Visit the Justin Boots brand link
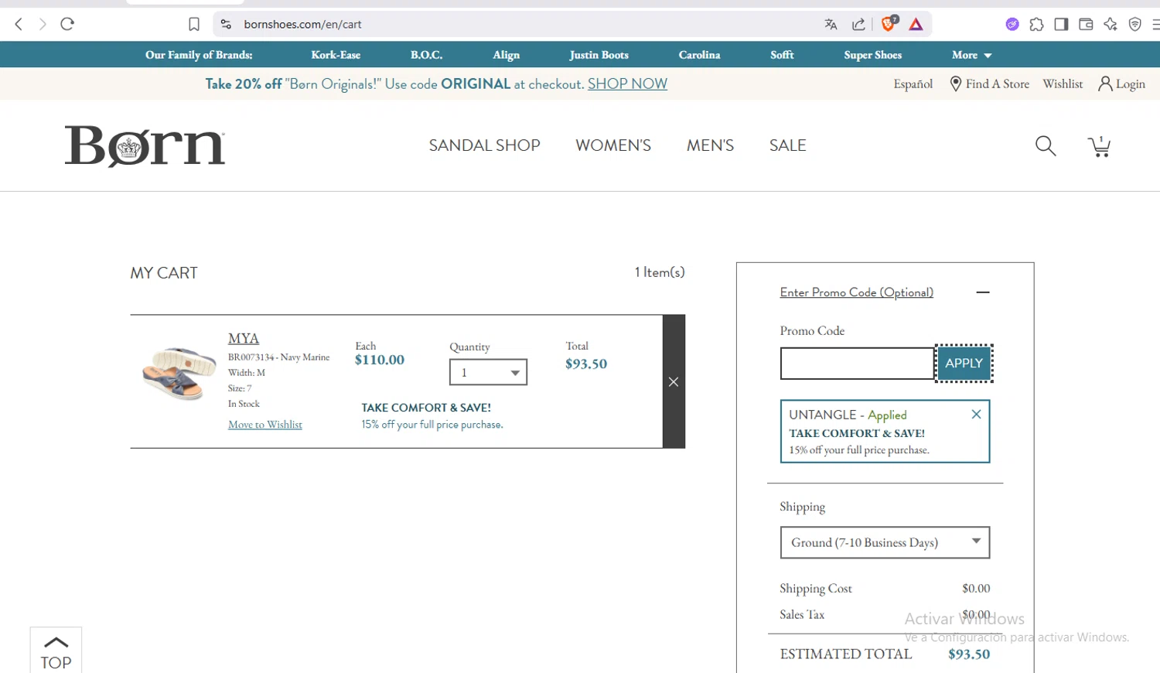 click(x=599, y=55)
